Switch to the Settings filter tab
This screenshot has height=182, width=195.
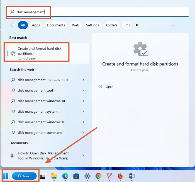tap(92, 25)
